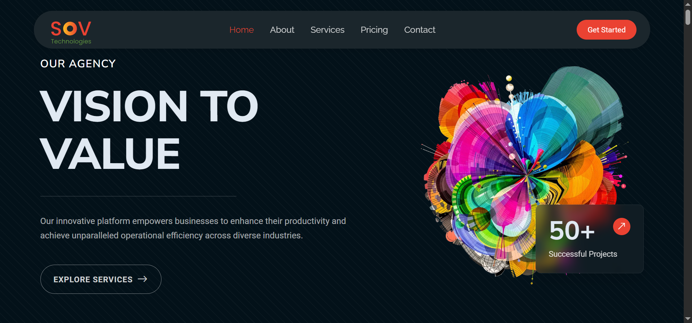Click the Successful Projects label
The height and width of the screenshot is (323, 692).
pyautogui.click(x=583, y=254)
